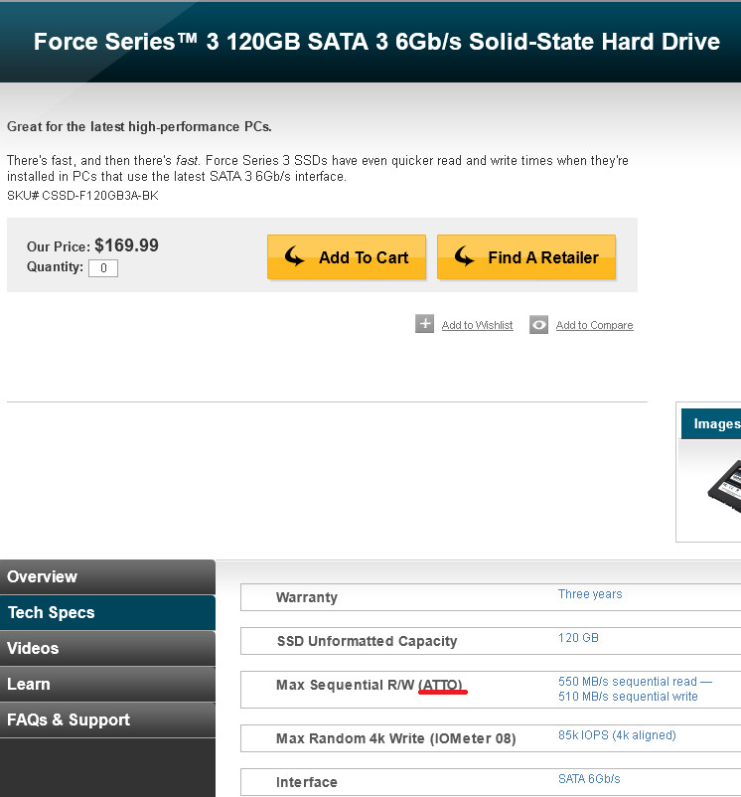Click the SSD Unformatted Capacity label
The width and height of the screenshot is (741, 797).
pos(367,641)
